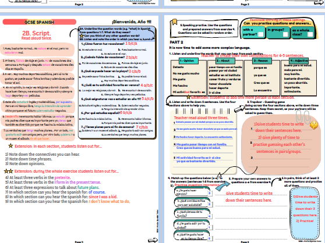Click question '4. ¿Cuál es tu actividad favorita en verano?'
The width and height of the screenshot is (325, 243).
point(111,85)
